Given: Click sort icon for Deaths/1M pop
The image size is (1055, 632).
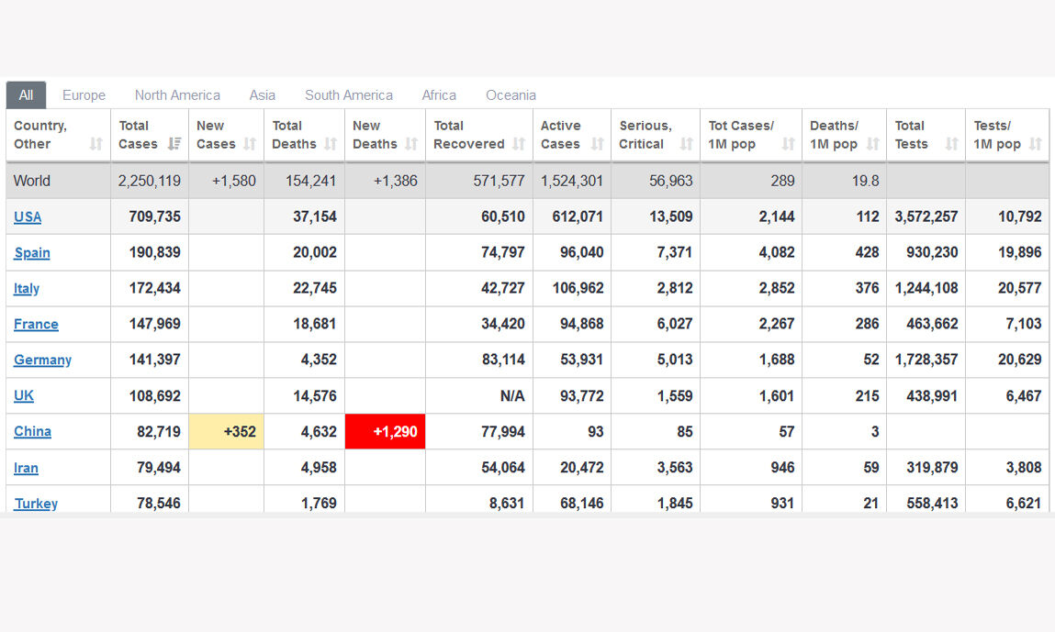Looking at the screenshot, I should 872,144.
